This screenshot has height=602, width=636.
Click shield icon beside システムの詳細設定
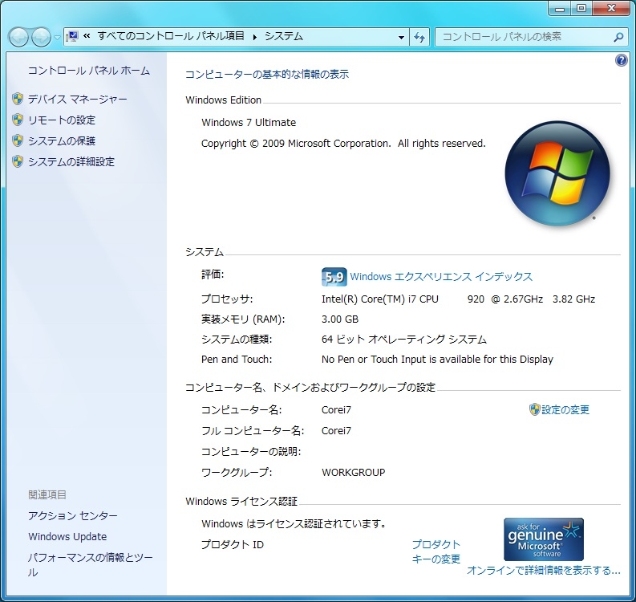pyautogui.click(x=18, y=161)
